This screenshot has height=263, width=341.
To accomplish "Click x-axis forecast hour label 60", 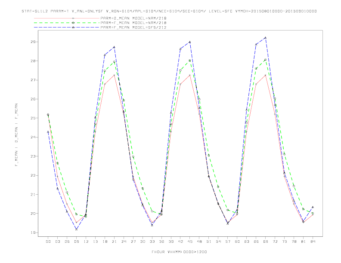I will pyautogui.click(x=237, y=242).
